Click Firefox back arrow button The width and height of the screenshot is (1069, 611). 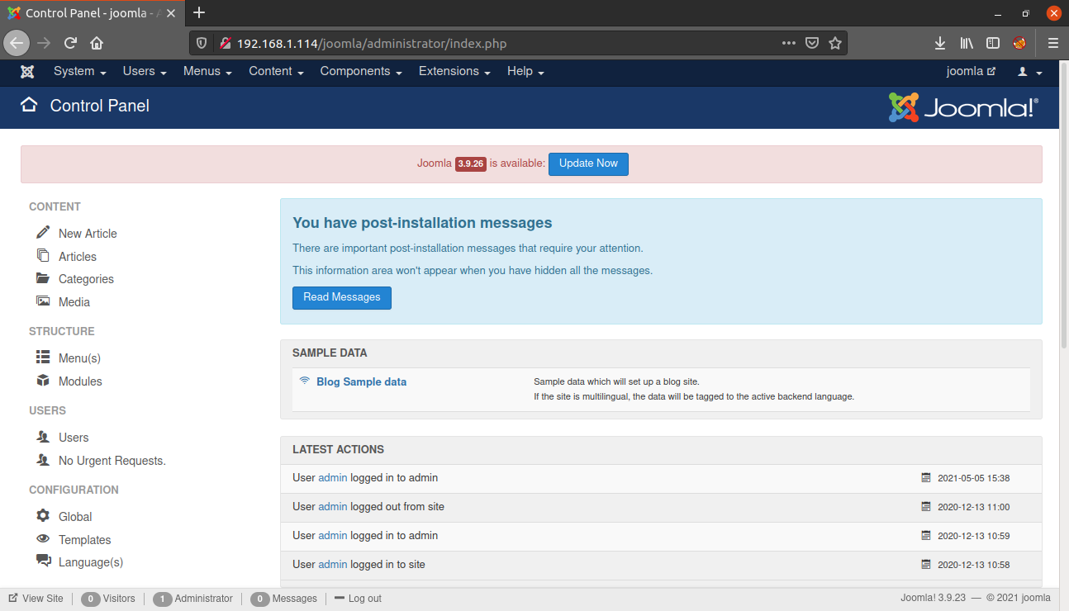click(17, 43)
